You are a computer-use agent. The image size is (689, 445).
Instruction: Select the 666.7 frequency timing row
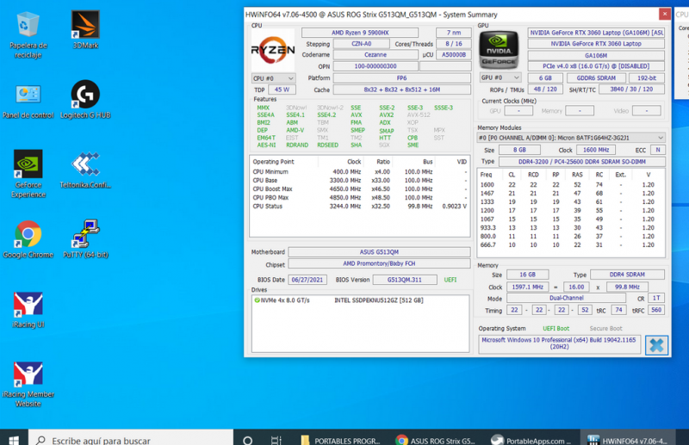coord(570,245)
